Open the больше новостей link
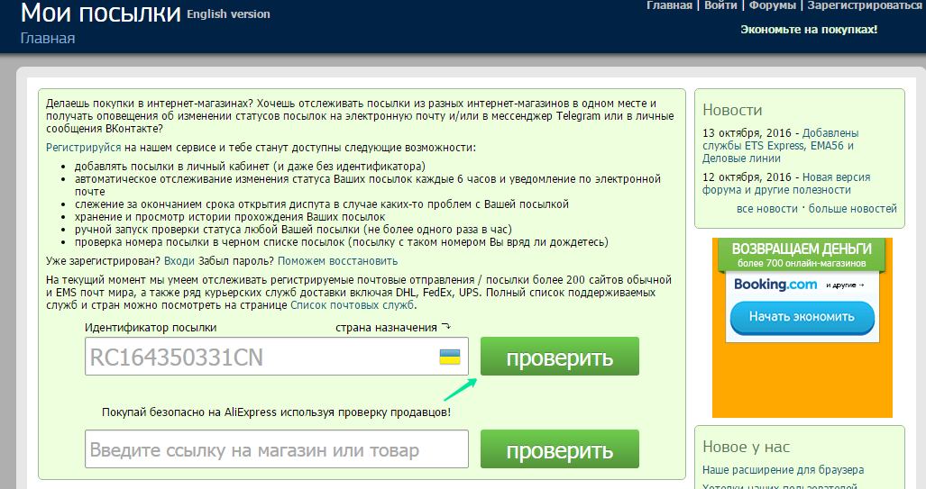 click(852, 209)
